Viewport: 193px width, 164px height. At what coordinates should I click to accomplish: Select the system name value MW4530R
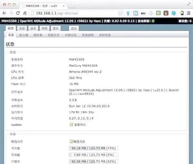[x=77, y=59]
